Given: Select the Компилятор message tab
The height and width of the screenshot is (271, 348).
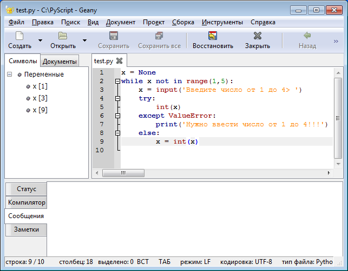Looking at the screenshot, I should coord(27,202).
